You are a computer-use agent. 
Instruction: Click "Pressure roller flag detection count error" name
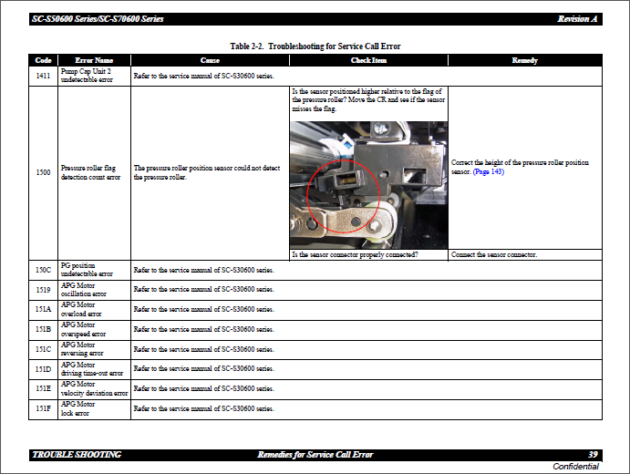click(91, 172)
